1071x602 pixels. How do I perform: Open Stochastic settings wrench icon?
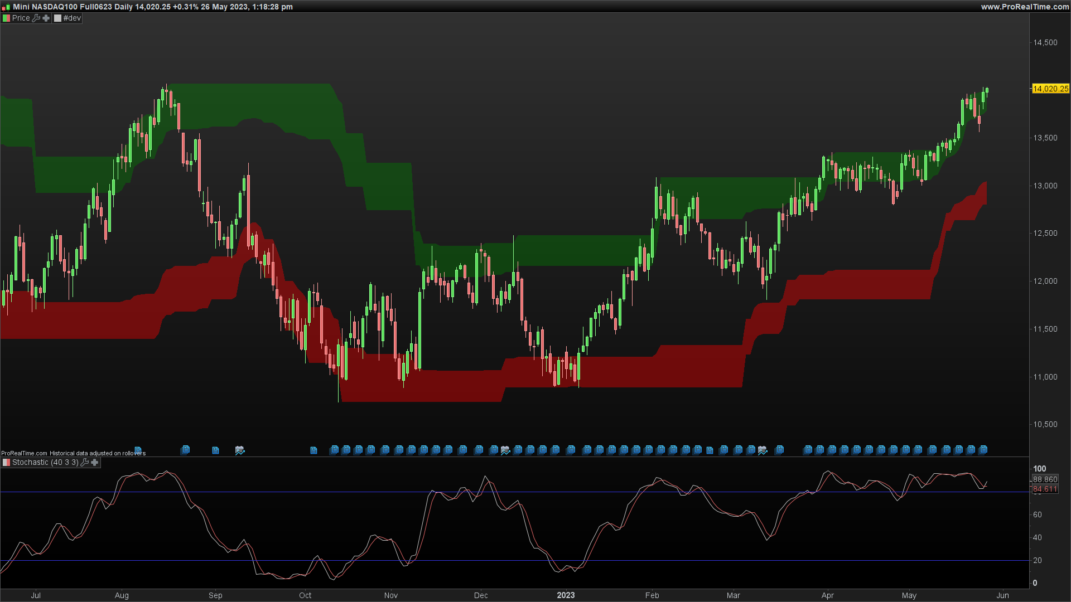(85, 462)
